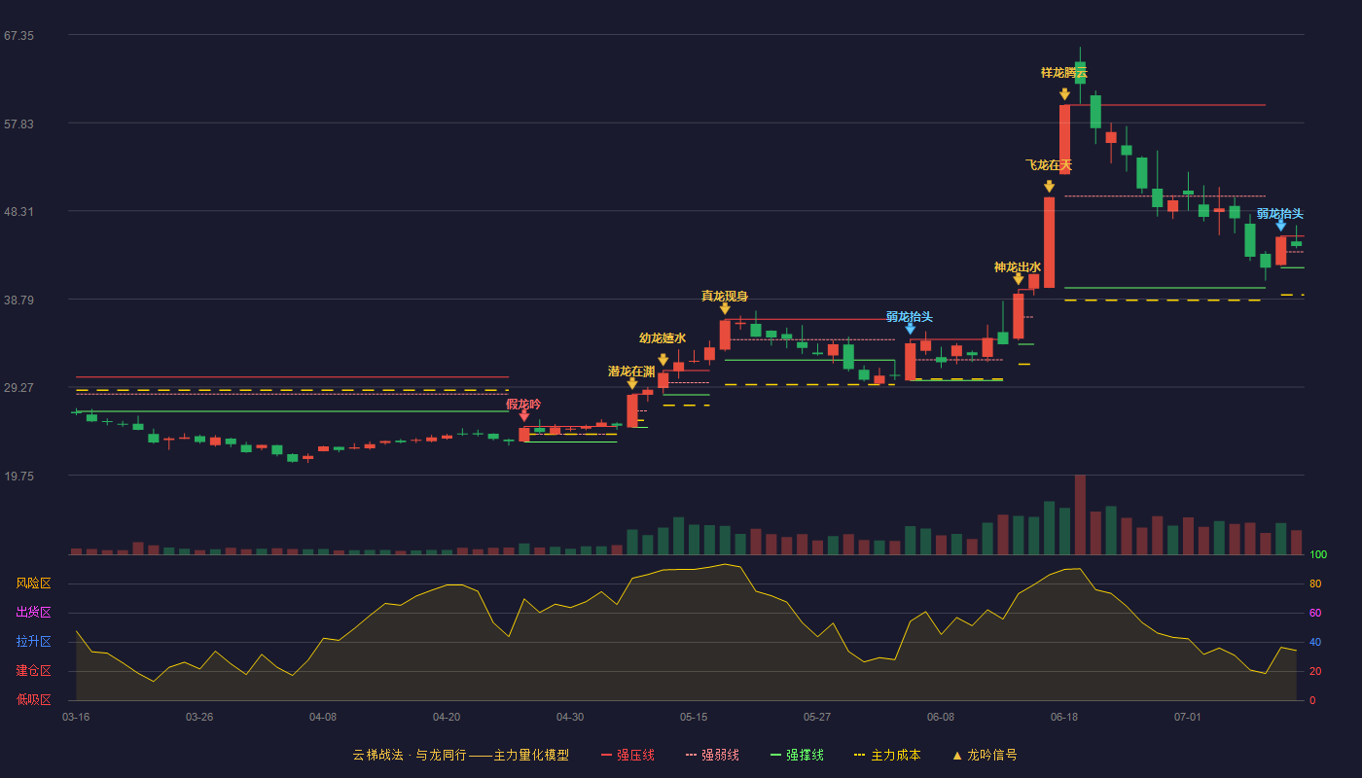Click the 祥龙腾云 signal arrow marker
The height and width of the screenshot is (778, 1362).
1064,94
